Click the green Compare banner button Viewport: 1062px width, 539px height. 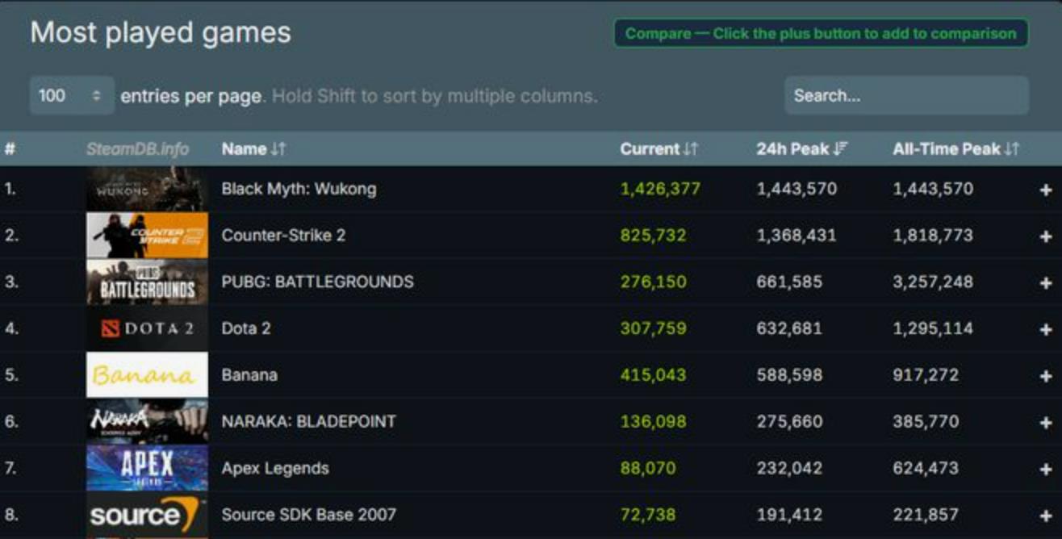click(x=820, y=34)
